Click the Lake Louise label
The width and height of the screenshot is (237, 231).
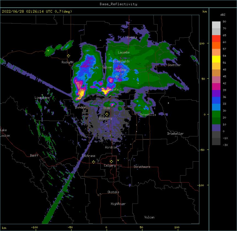[x=5, y=133]
